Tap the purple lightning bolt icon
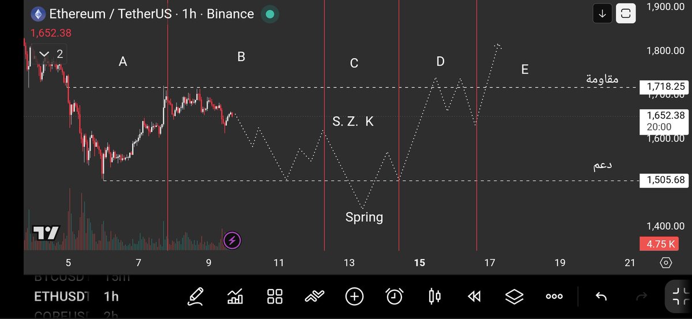The height and width of the screenshot is (319, 692). point(232,240)
